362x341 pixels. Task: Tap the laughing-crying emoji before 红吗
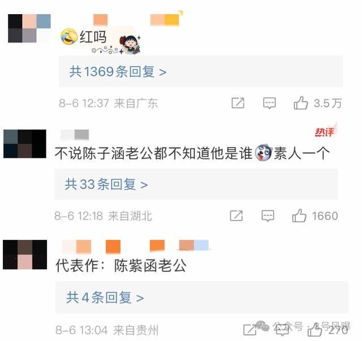coord(69,37)
